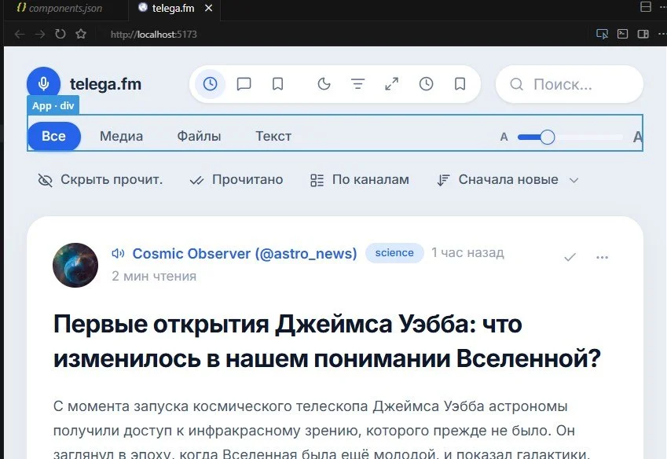Click the Cosmic Observer channel avatar
The height and width of the screenshot is (459, 667).
click(75, 265)
